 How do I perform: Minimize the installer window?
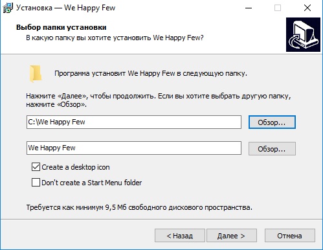[x=249, y=8]
